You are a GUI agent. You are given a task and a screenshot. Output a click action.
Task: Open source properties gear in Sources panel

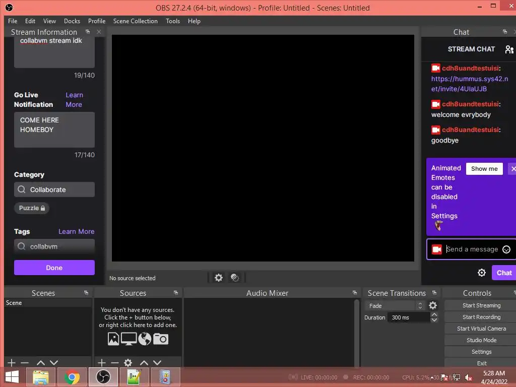128,363
